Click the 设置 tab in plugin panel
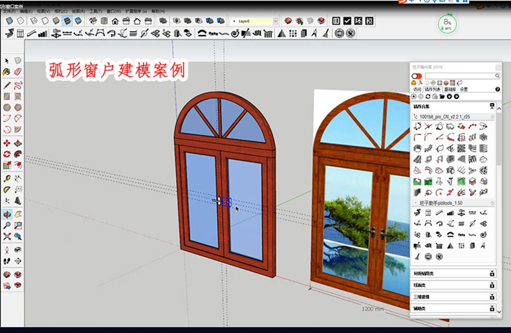511x333 pixels. click(x=463, y=89)
